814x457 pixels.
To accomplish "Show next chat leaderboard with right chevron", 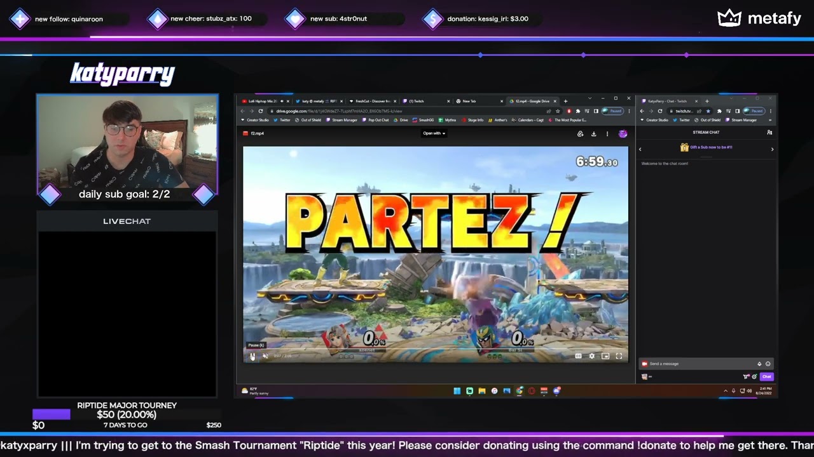I will (x=772, y=149).
